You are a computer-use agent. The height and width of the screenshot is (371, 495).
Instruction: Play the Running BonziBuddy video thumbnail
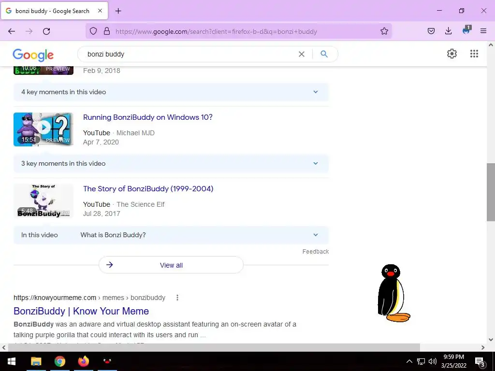point(44,129)
